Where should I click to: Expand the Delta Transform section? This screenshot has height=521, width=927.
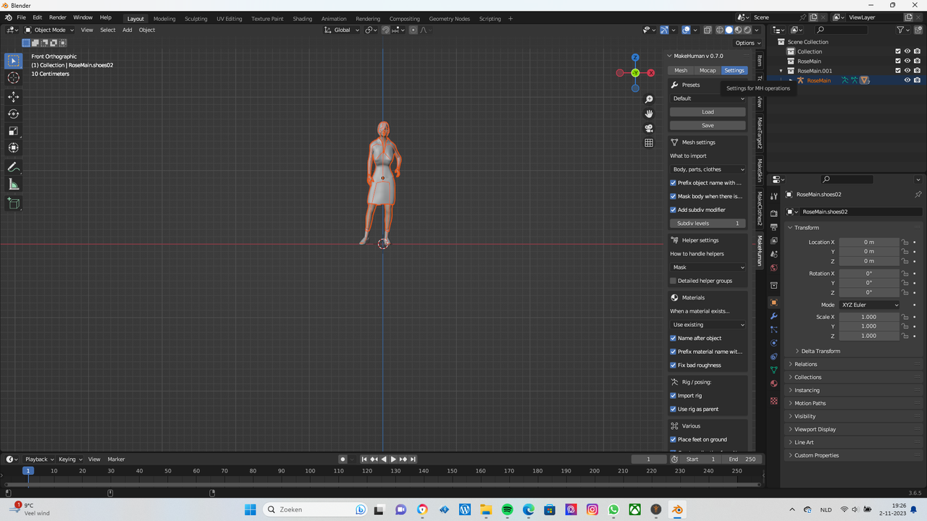tap(820, 351)
